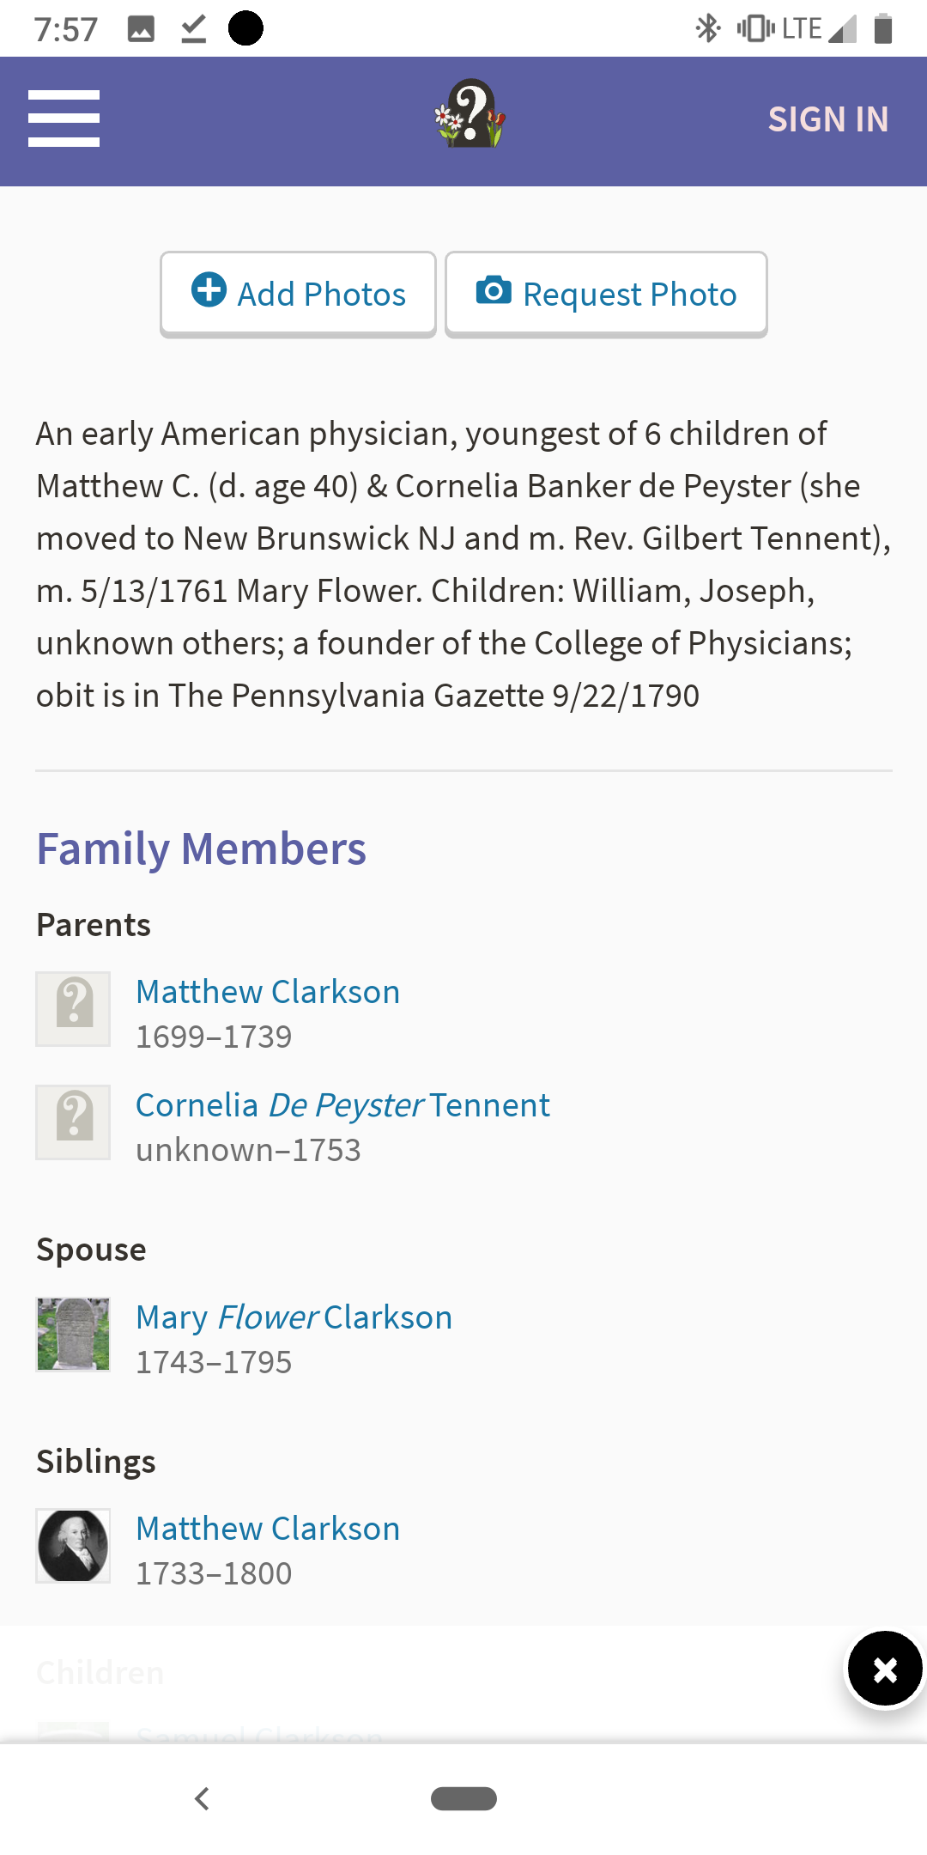Open sibling Matthew Clarkson 1733–1800 link

click(268, 1529)
